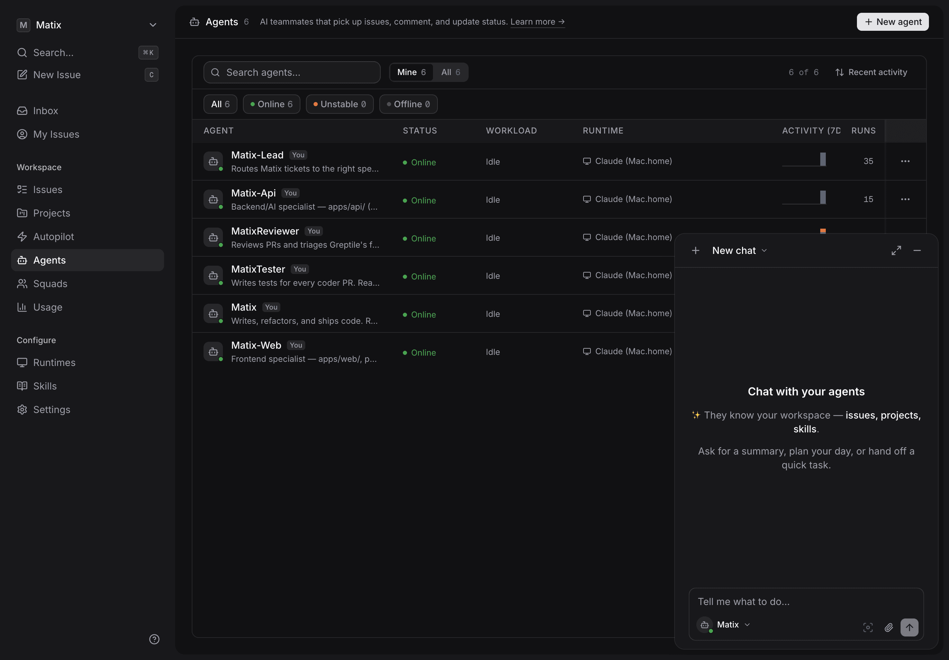This screenshot has height=660, width=949.
Task: Open the Recent activity sort dropdown
Action: [x=871, y=72]
